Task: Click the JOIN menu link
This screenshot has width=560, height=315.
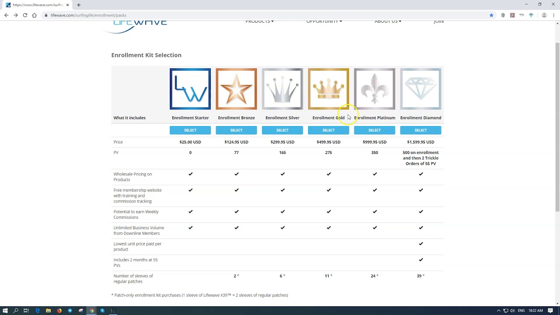Action: 438,21
